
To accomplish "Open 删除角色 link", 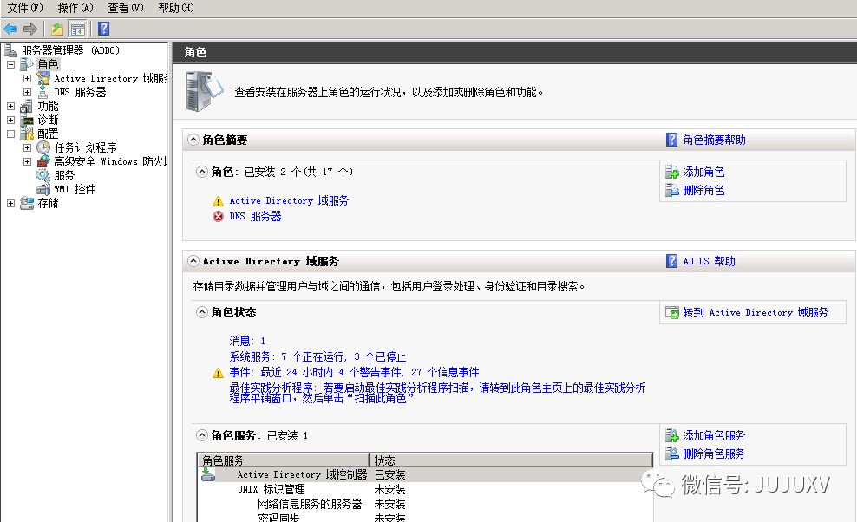I will 703,190.
